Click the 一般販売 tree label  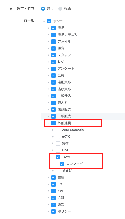click(x=64, y=116)
